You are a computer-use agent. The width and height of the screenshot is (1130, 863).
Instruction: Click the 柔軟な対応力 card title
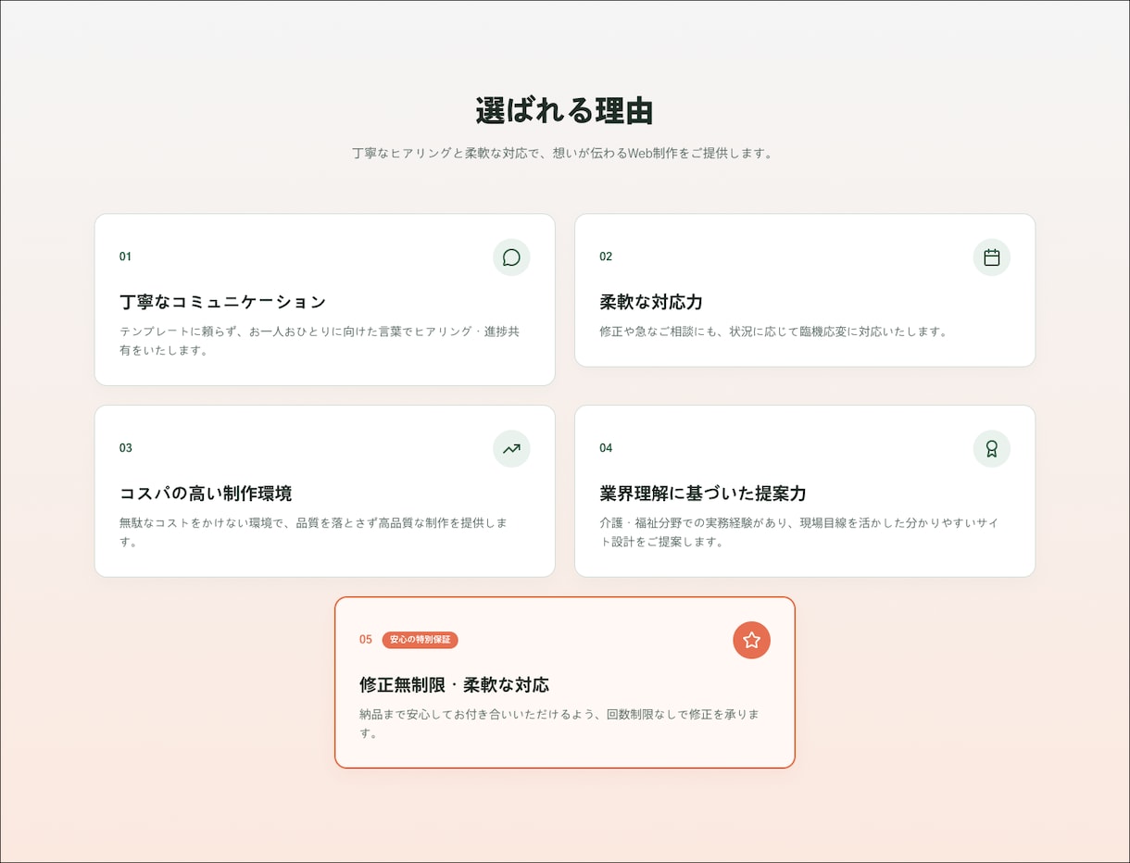(651, 302)
